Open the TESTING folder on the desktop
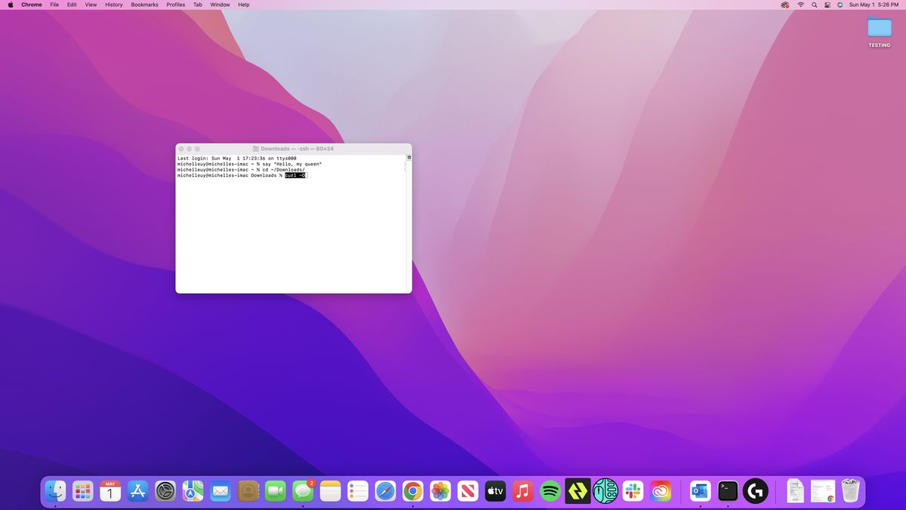This screenshot has height=510, width=906. pyautogui.click(x=879, y=33)
